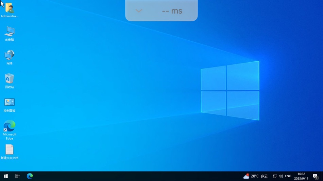Click the Windows logo on the wallpaper

pos(230,90)
